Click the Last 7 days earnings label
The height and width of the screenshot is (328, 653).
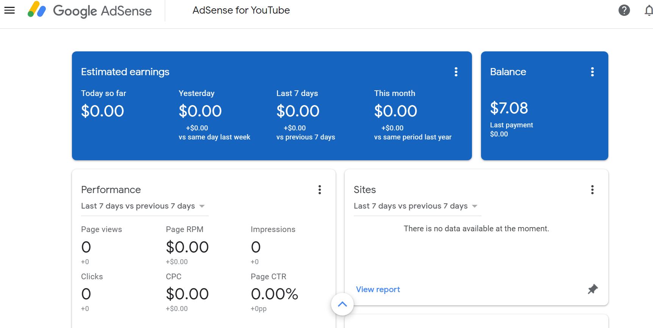tap(297, 93)
